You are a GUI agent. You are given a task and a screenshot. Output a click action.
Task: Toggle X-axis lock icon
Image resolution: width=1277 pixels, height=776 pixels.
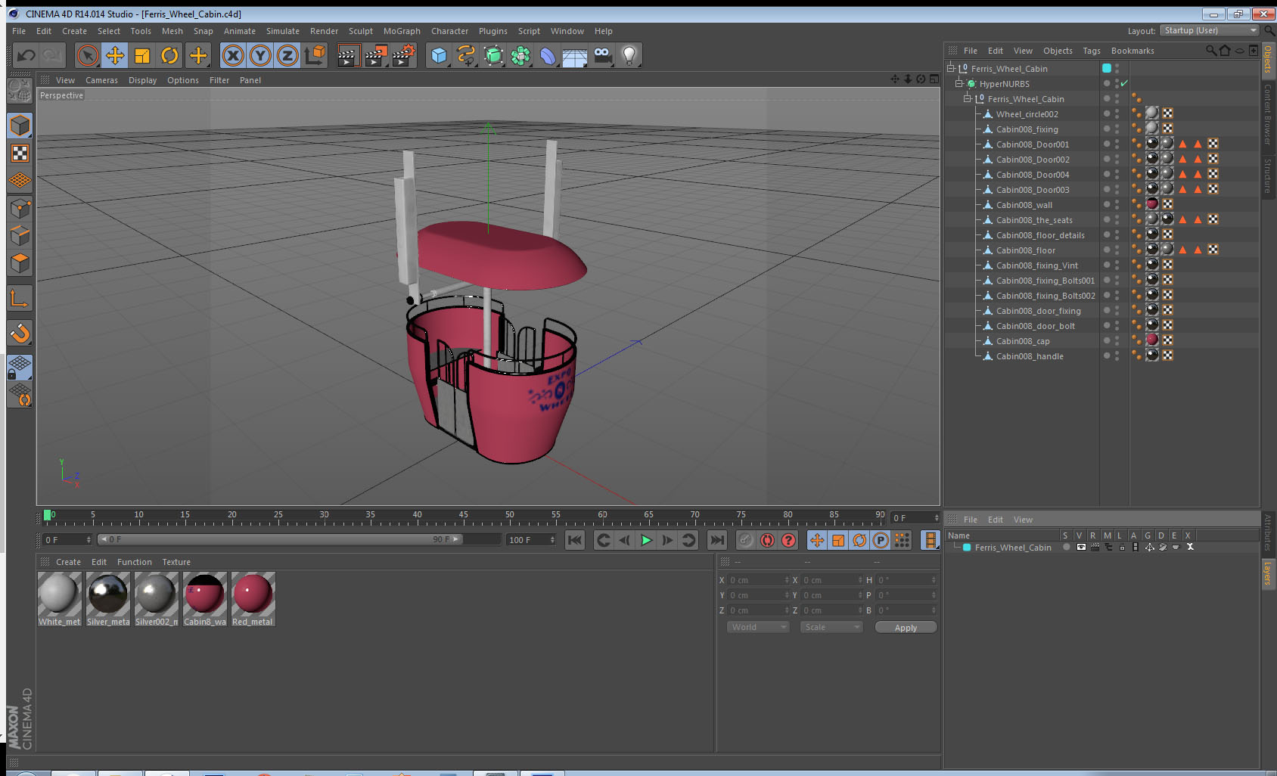(233, 55)
